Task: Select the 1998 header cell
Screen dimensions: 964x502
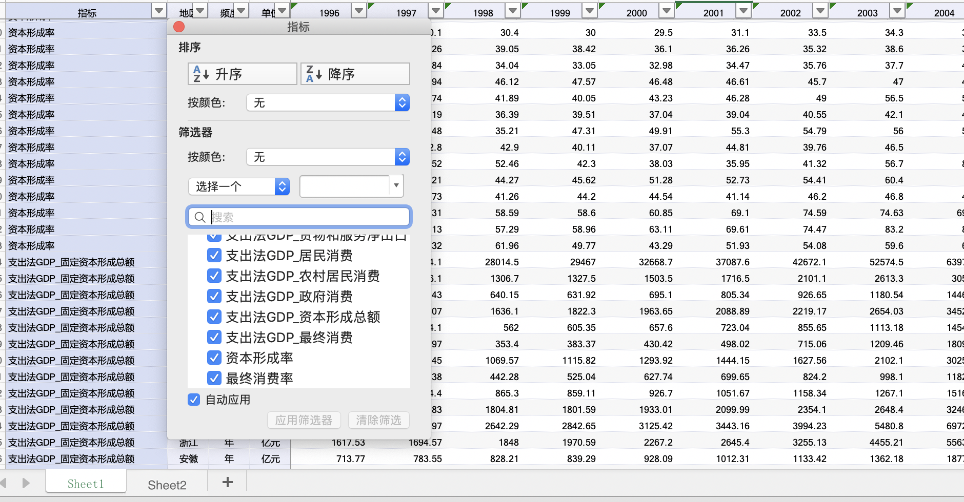Action: click(483, 12)
